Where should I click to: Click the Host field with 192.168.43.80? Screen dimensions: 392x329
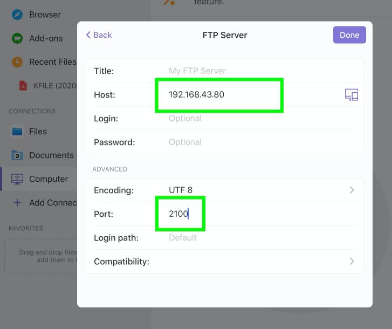(197, 95)
